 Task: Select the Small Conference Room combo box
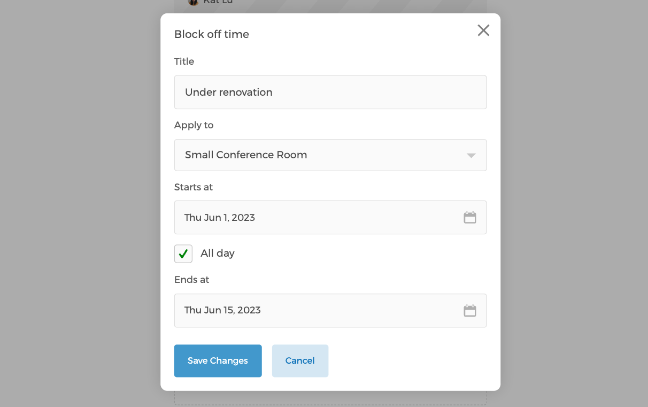[321, 155]
